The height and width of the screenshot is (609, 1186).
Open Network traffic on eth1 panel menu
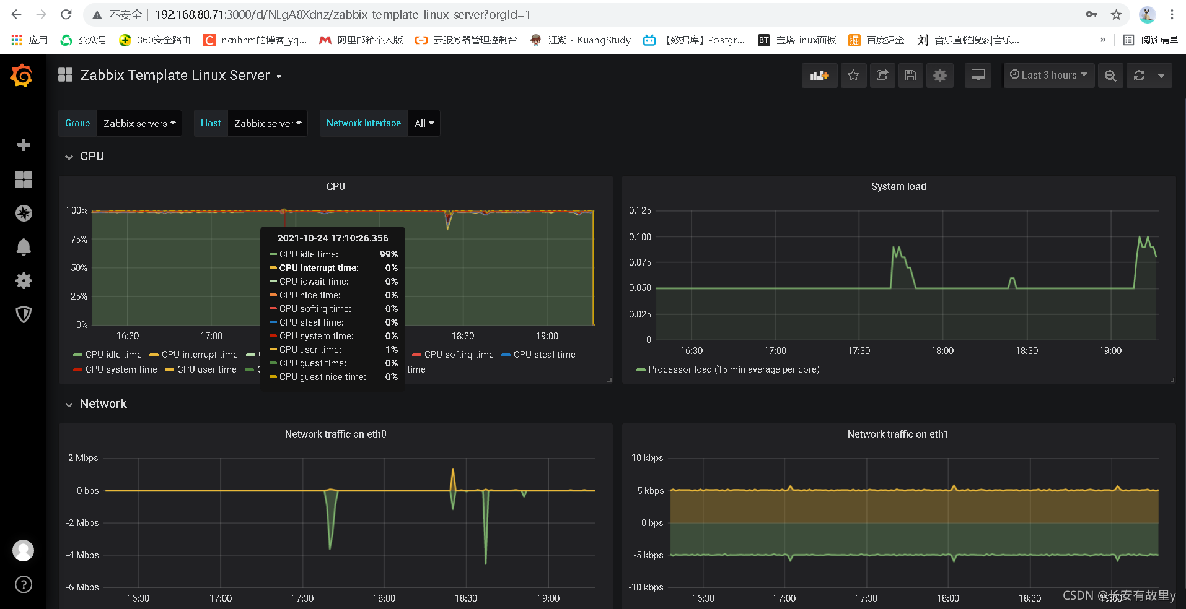(x=898, y=434)
